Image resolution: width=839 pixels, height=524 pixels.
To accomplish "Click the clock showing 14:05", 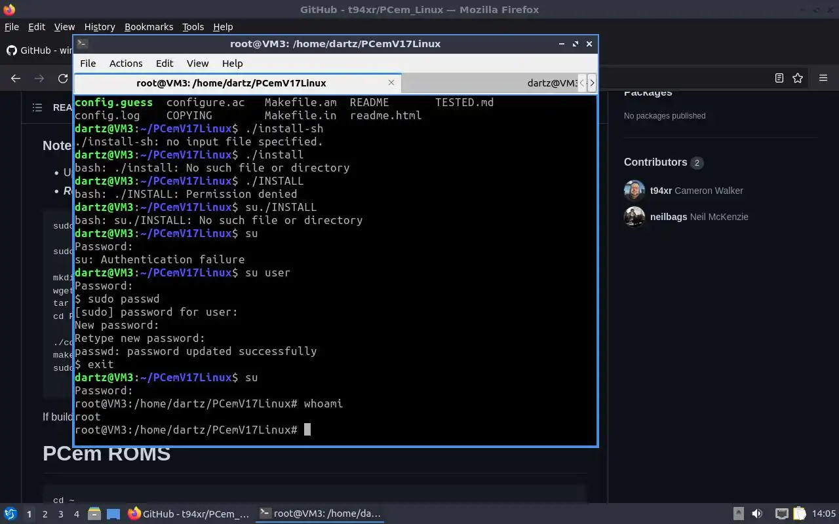I will click(824, 514).
